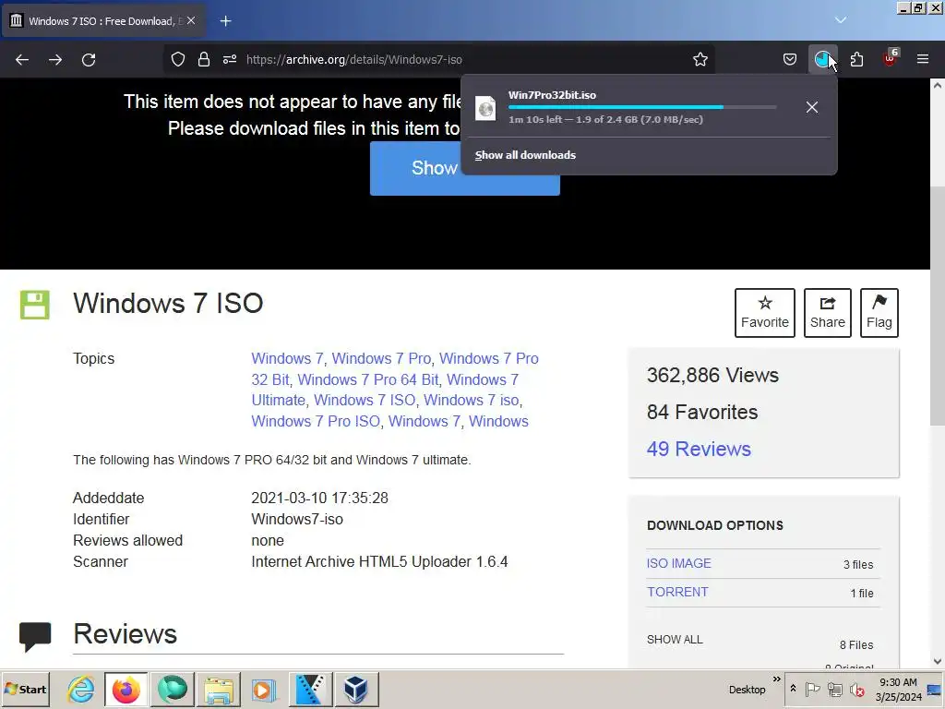Open the Firefox hamburger menu

pyautogui.click(x=923, y=59)
